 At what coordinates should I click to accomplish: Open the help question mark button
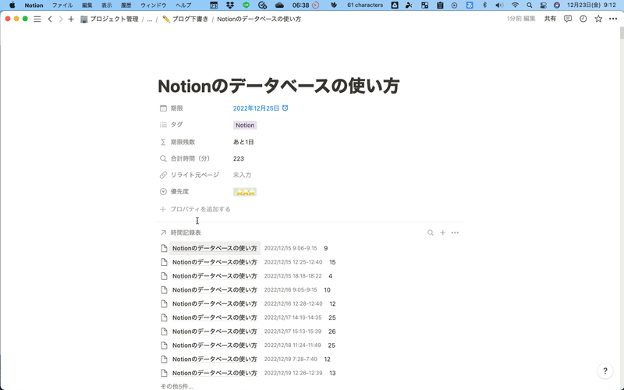coord(605,371)
